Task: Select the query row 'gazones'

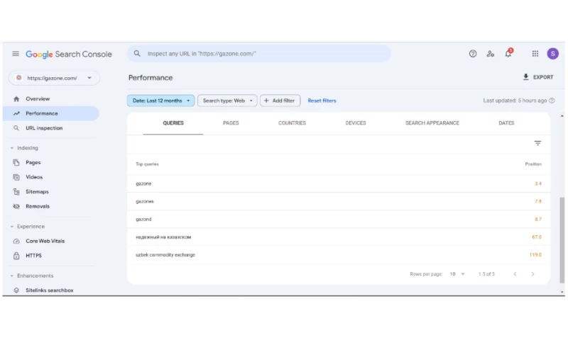Action: click(339, 201)
